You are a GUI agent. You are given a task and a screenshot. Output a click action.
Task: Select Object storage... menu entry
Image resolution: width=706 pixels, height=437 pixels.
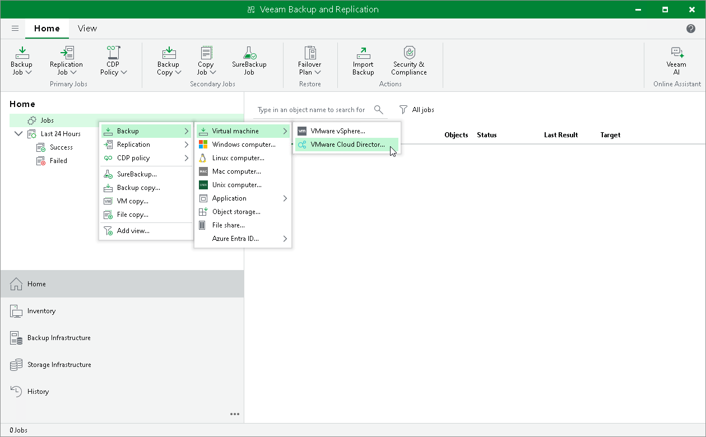click(x=243, y=212)
